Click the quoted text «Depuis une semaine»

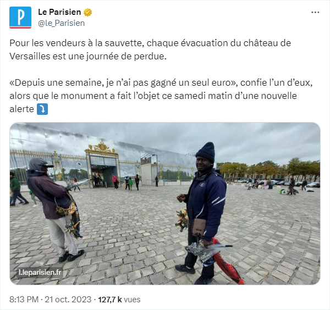coord(56,82)
